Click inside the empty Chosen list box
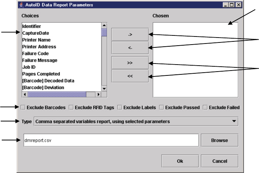Viewport: 259px width, 173px height. [196, 60]
